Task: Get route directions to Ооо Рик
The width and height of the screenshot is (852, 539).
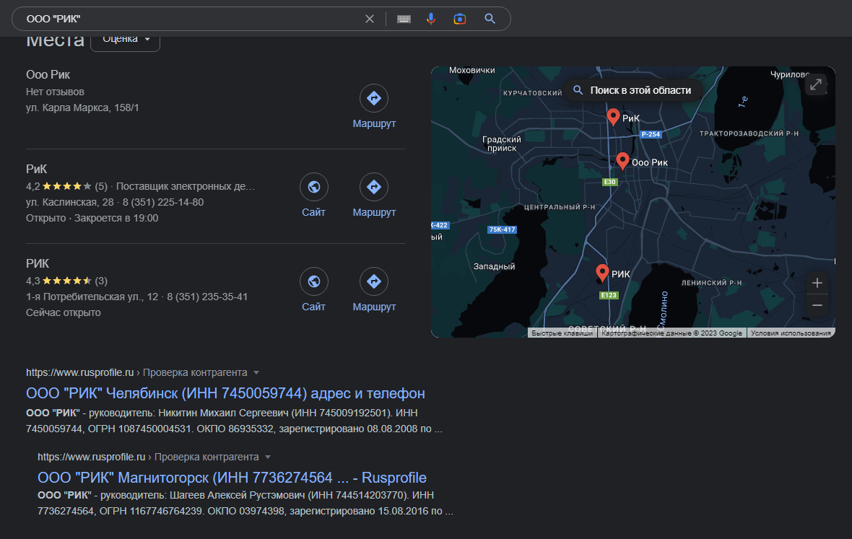Action: pos(374,99)
